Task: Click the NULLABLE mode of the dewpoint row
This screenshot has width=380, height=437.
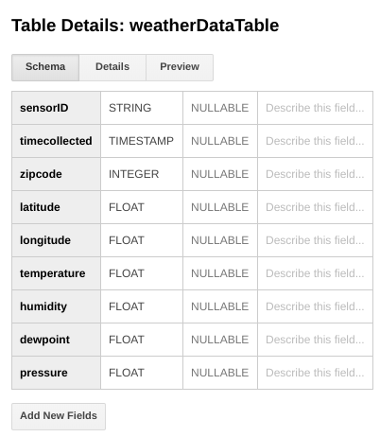Action: [220, 340]
